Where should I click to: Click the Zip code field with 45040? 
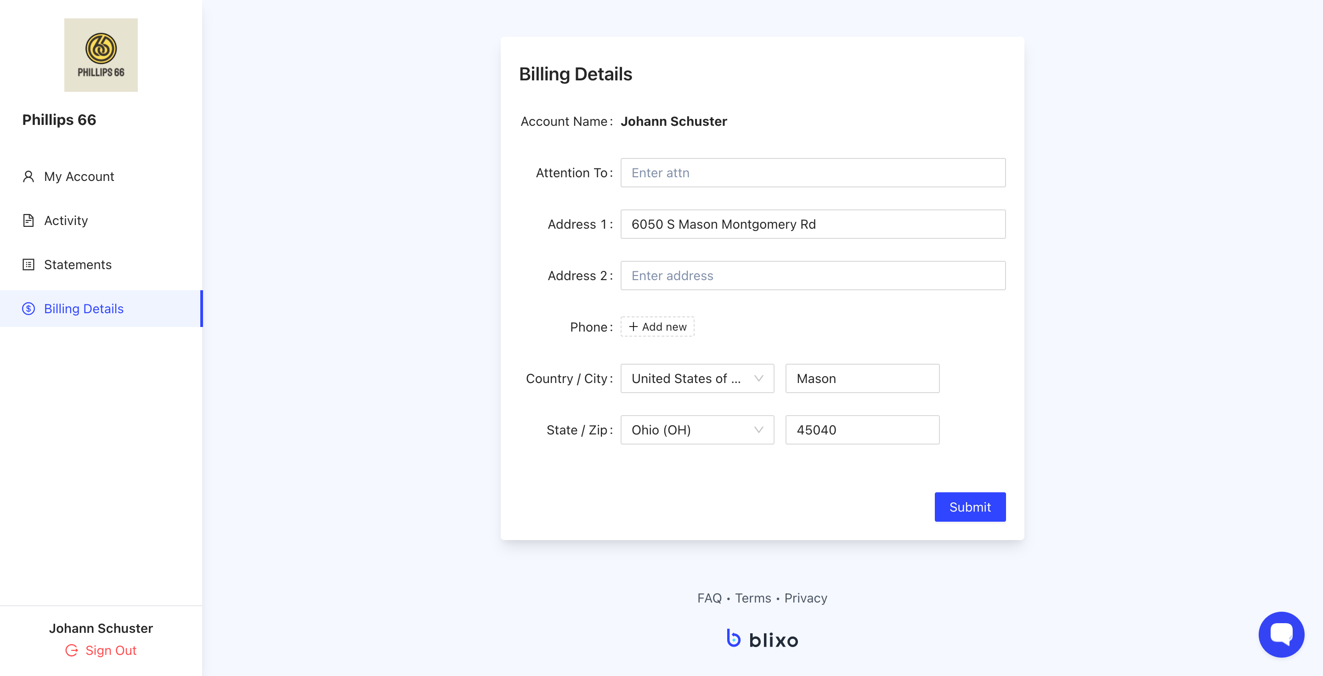tap(862, 430)
